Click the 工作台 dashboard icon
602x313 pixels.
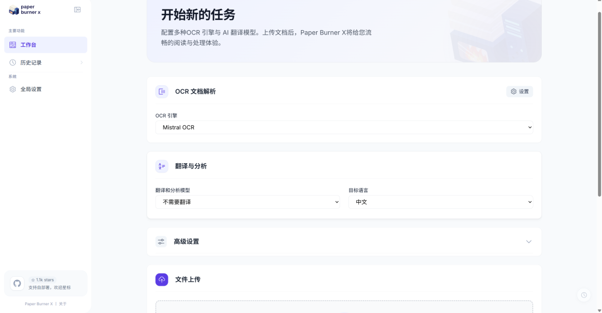(13, 45)
